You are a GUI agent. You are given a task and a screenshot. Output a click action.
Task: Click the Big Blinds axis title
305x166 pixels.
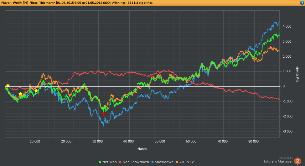pyautogui.click(x=297, y=74)
